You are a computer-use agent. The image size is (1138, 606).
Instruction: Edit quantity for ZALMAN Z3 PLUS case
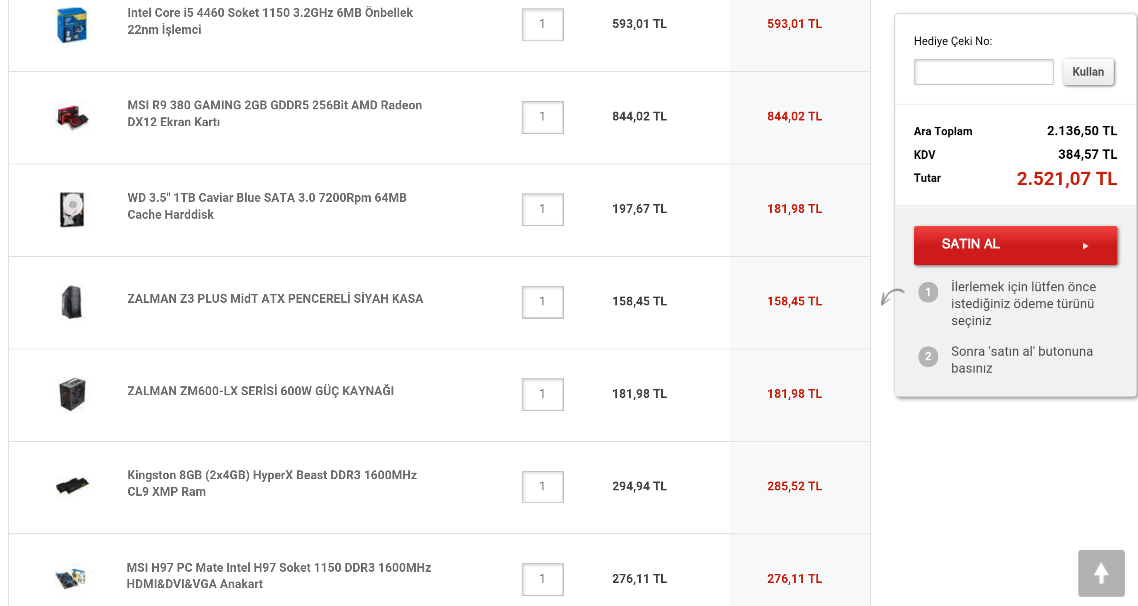click(x=542, y=302)
